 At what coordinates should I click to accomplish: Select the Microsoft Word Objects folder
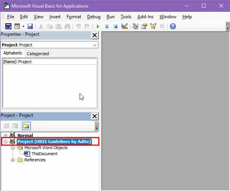pyautogui.click(x=46, y=148)
